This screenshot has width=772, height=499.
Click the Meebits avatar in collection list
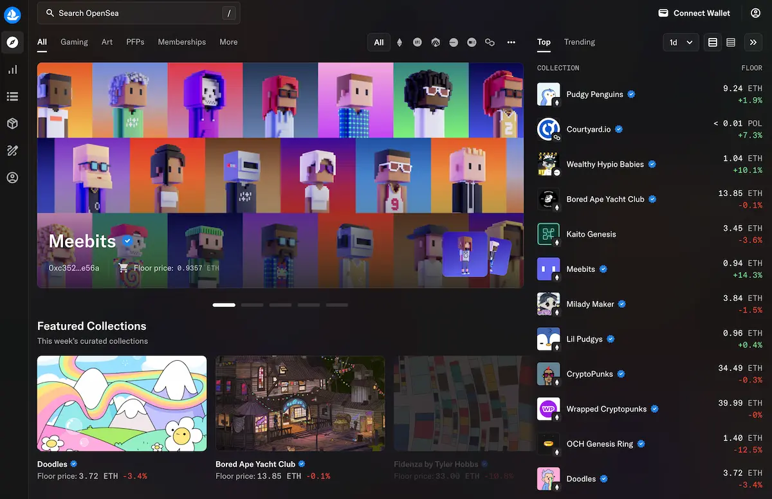pyautogui.click(x=548, y=269)
